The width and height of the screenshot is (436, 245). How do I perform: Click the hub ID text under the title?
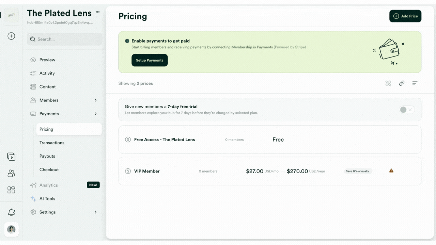point(60,23)
